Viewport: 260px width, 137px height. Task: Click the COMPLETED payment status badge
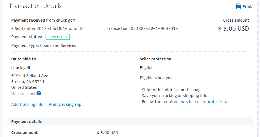pyautogui.click(x=58, y=37)
